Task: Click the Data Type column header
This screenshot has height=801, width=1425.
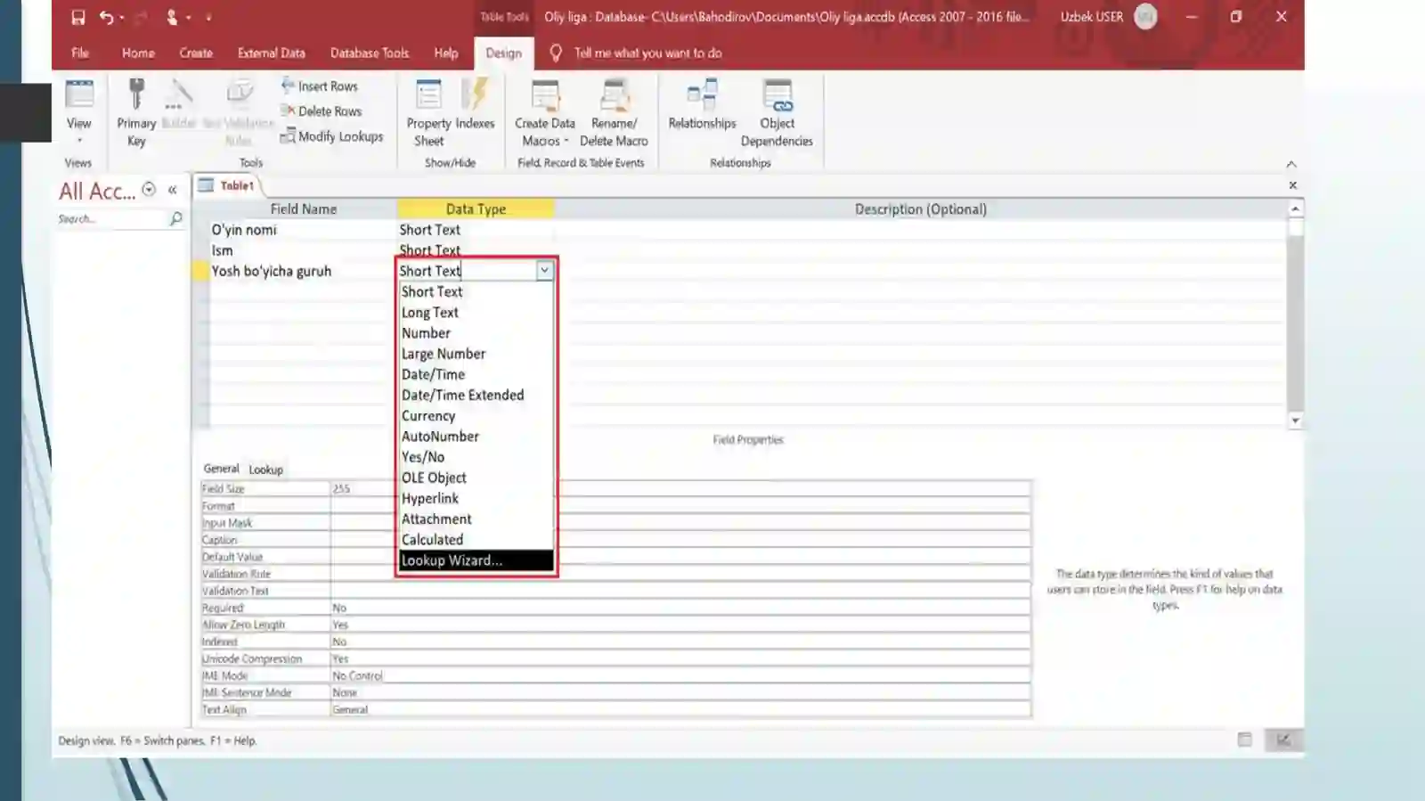Action: click(476, 209)
